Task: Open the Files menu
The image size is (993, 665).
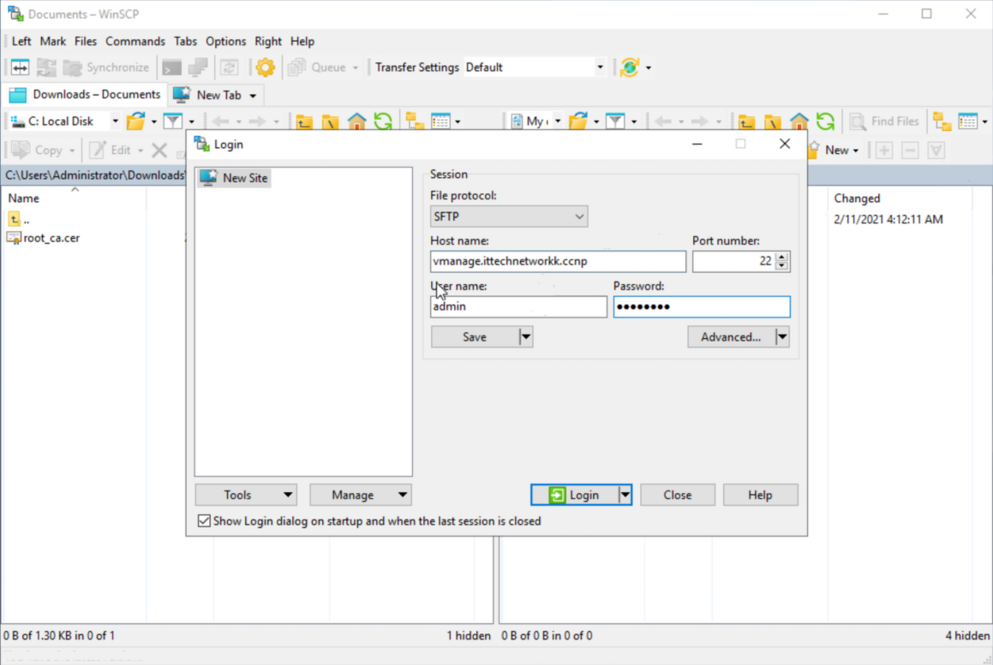Action: 86,41
